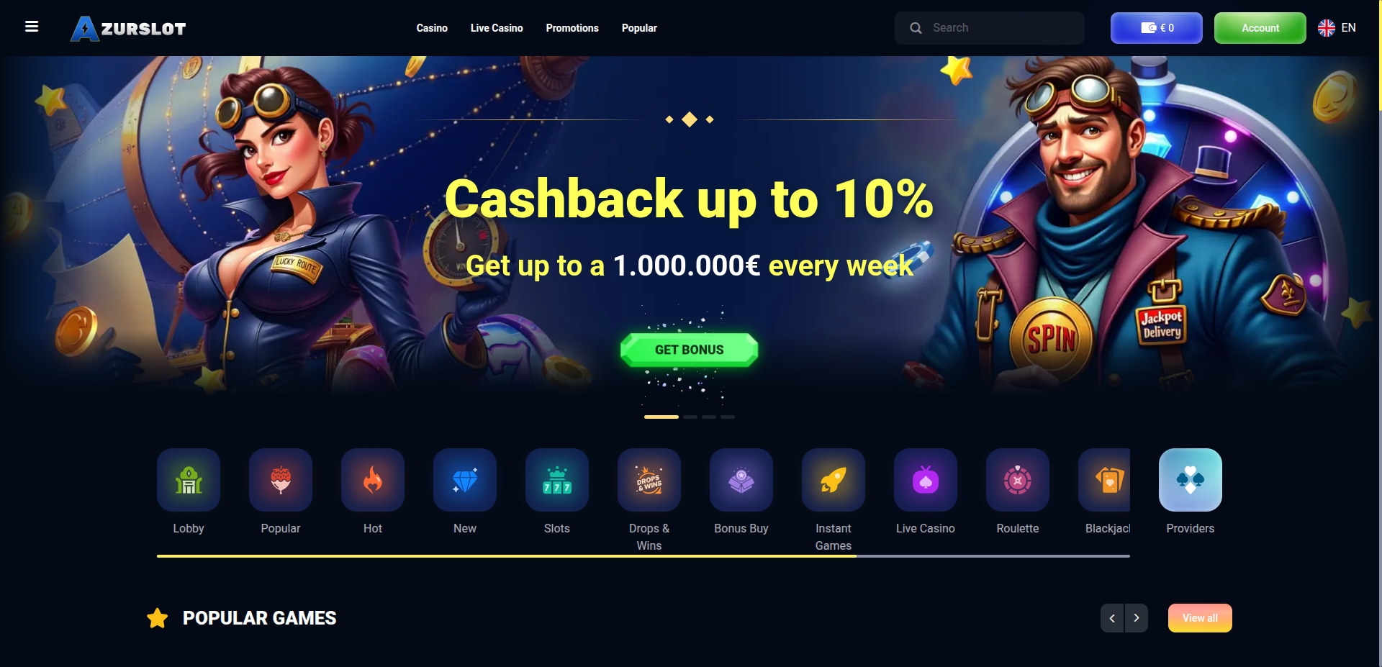
Task: Open the hamburger menu icon
Action: pyautogui.click(x=32, y=27)
